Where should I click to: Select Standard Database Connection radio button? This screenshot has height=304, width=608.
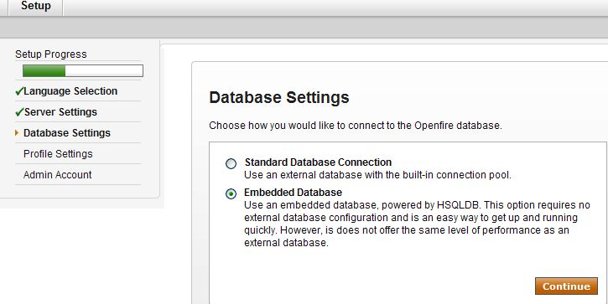click(231, 164)
